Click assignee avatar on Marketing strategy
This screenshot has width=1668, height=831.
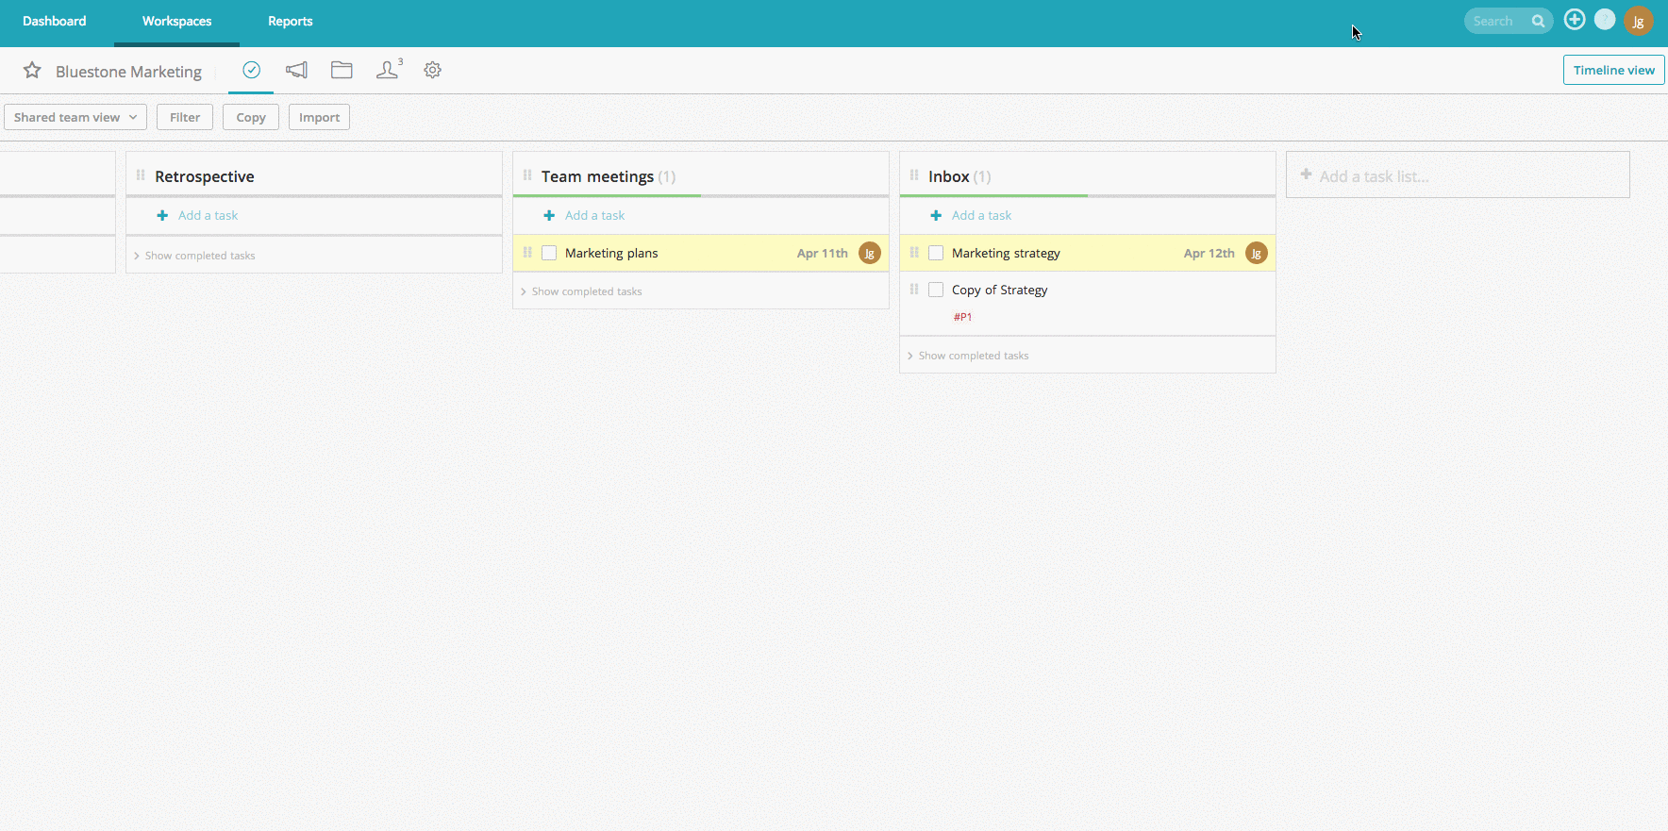click(1257, 253)
